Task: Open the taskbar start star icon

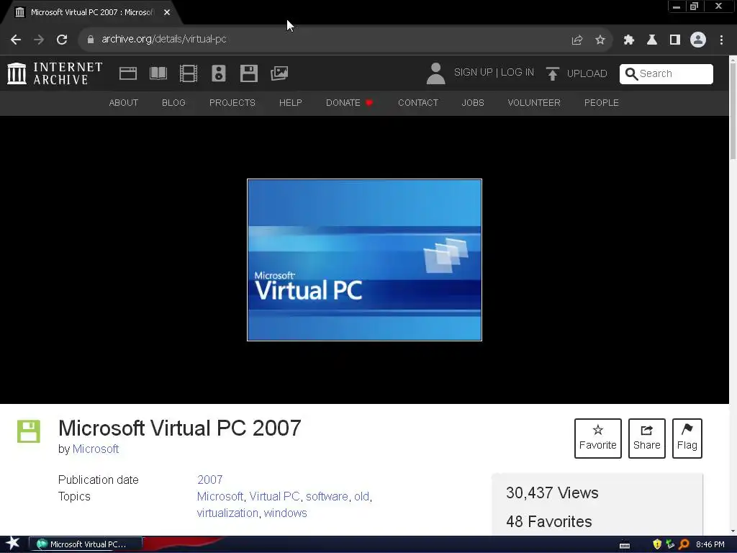Action: [x=13, y=544]
